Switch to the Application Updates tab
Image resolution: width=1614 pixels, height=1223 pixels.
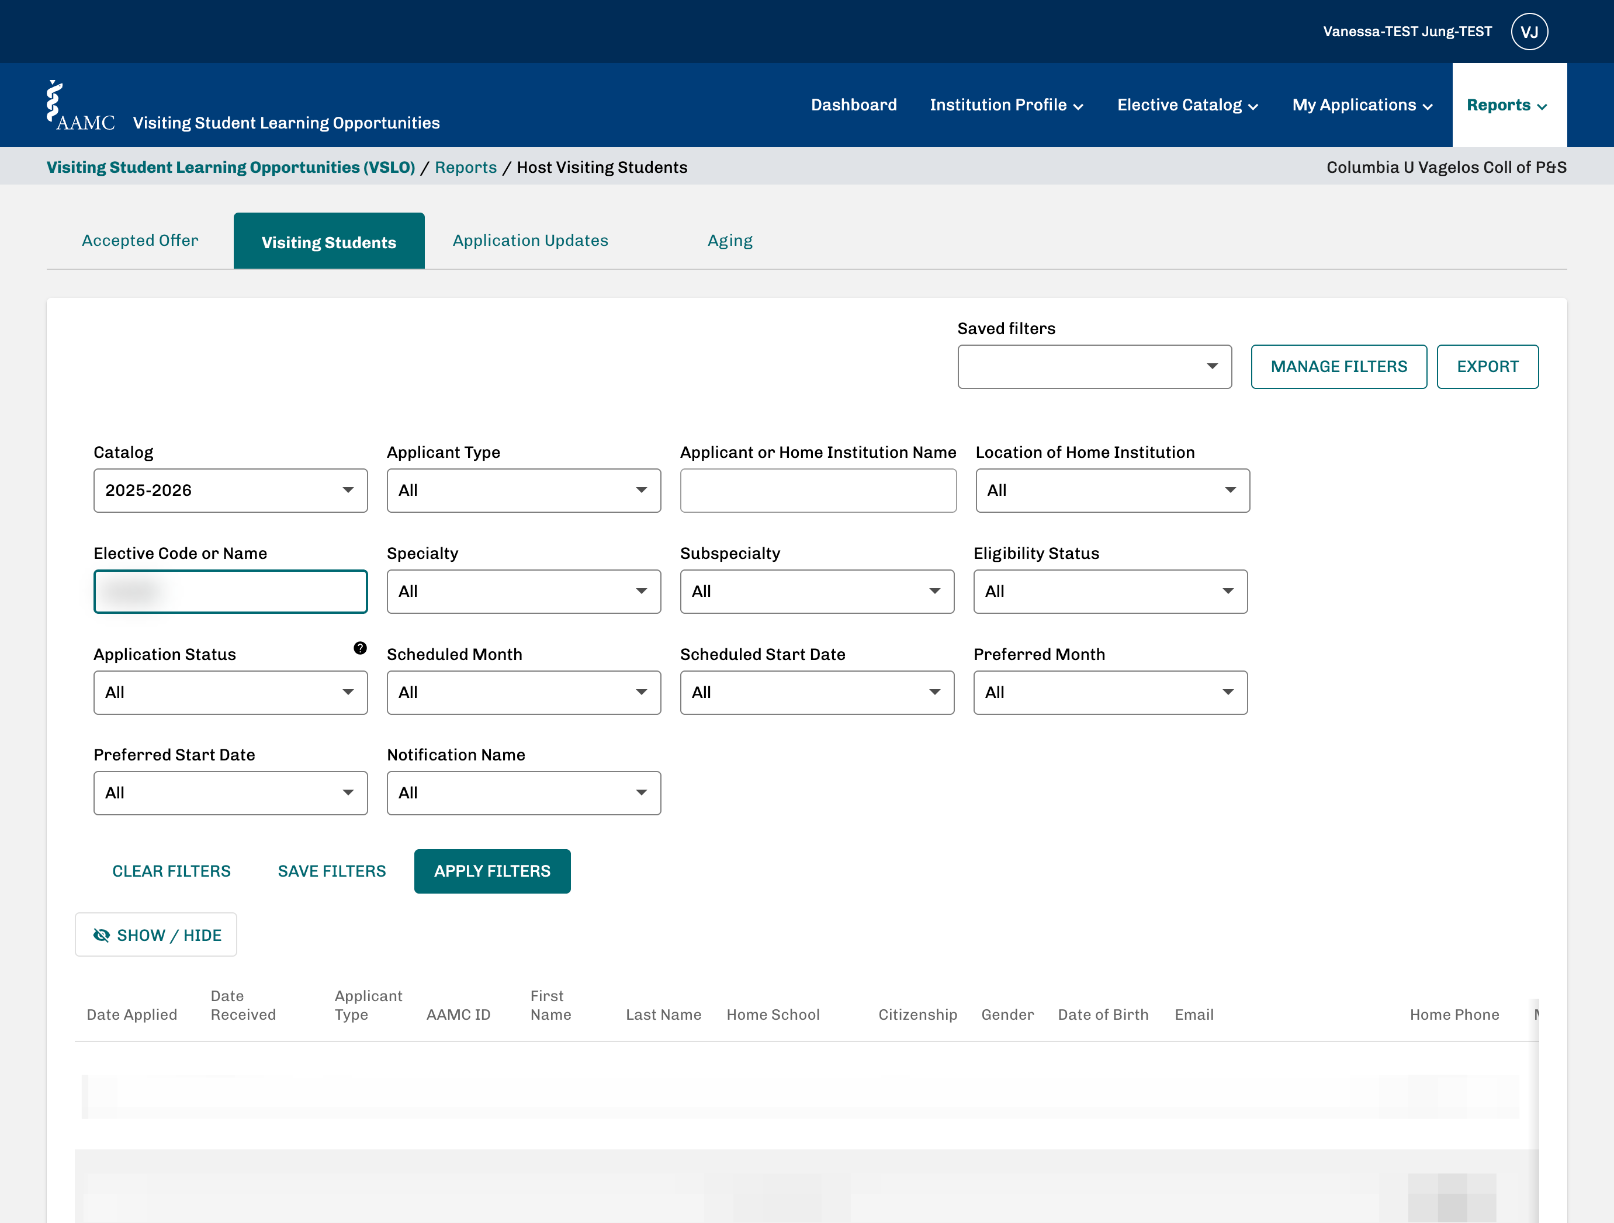click(531, 241)
